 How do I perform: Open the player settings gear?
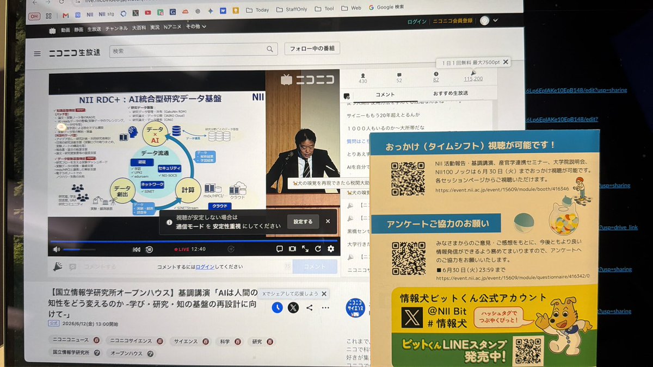(330, 249)
